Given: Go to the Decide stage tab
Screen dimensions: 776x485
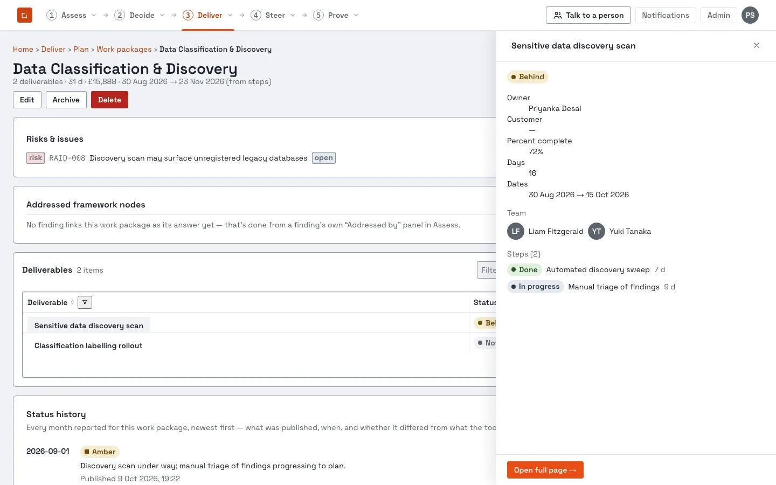Looking at the screenshot, I should pyautogui.click(x=135, y=15).
